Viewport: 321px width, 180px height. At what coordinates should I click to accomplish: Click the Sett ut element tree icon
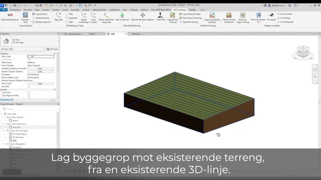click(x=122, y=15)
